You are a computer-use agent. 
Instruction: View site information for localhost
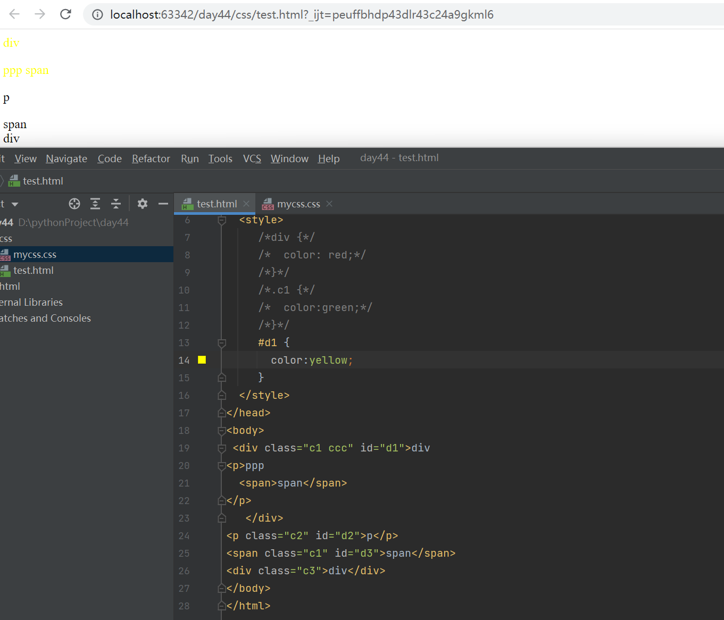[x=97, y=15]
